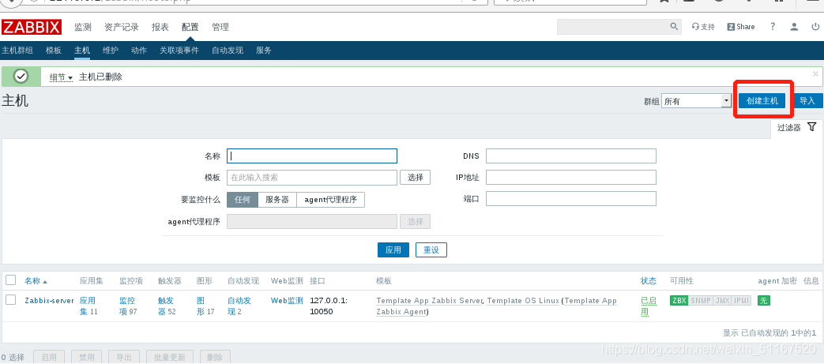The width and height of the screenshot is (824, 364).
Task: Open the Web监测 link in host row
Action: pyautogui.click(x=287, y=301)
